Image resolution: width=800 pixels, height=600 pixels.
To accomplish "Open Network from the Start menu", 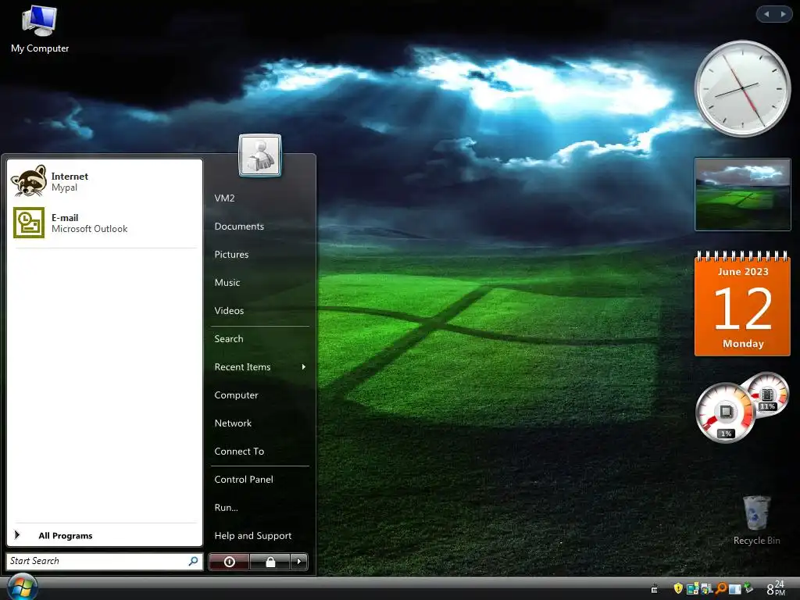I will 233,423.
